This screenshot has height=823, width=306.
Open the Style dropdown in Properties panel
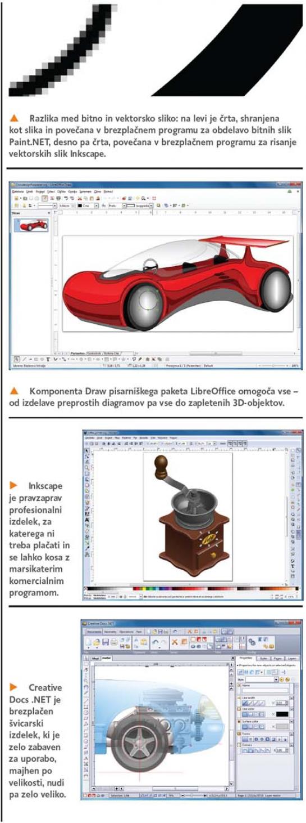pyautogui.click(x=261, y=679)
